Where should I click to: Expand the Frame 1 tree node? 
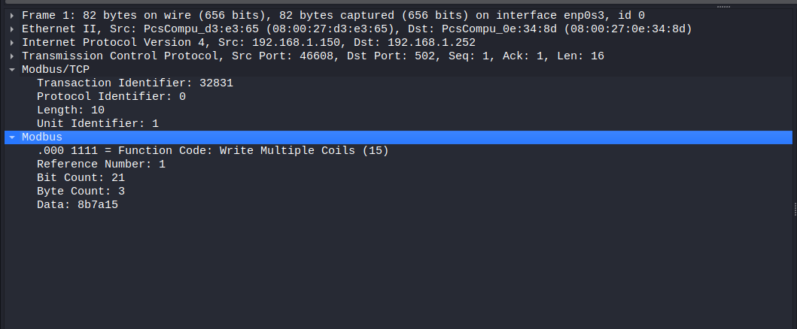[x=12, y=15]
